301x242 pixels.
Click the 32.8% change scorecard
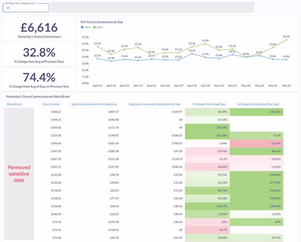39,54
